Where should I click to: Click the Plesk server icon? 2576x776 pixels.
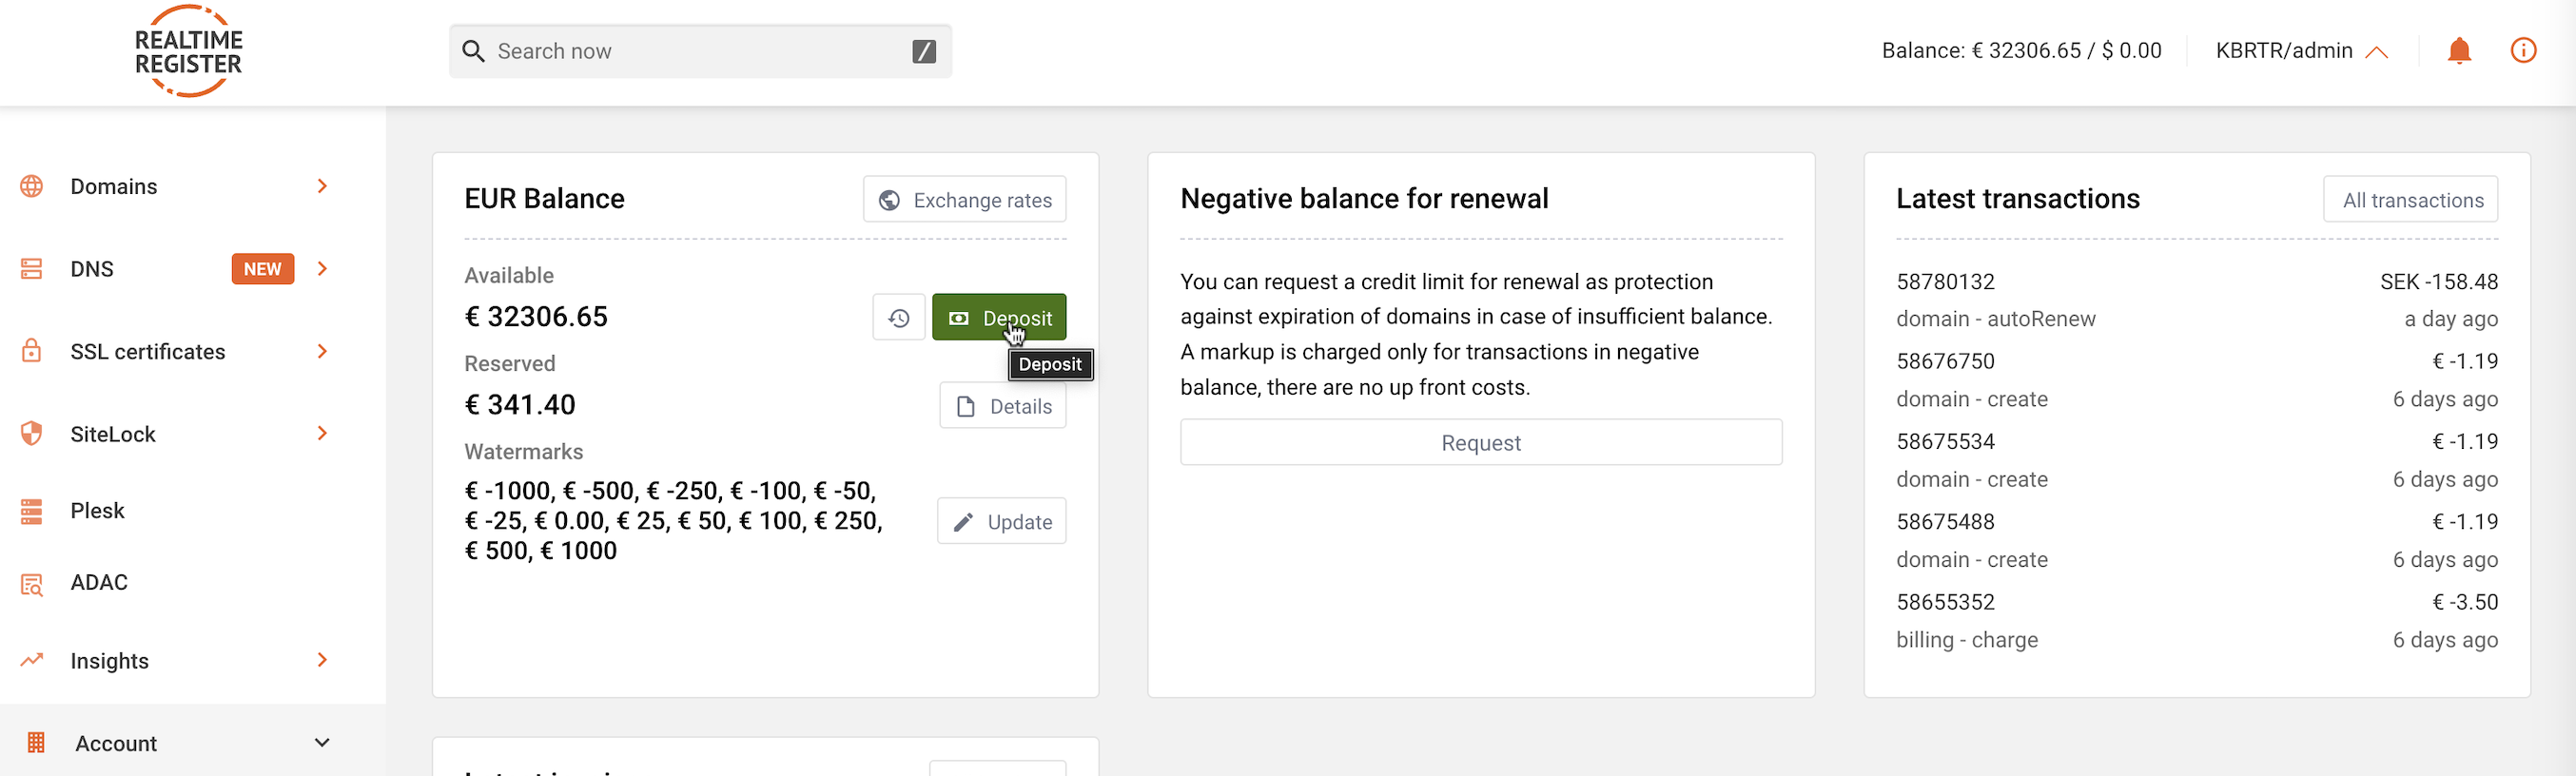tap(32, 511)
